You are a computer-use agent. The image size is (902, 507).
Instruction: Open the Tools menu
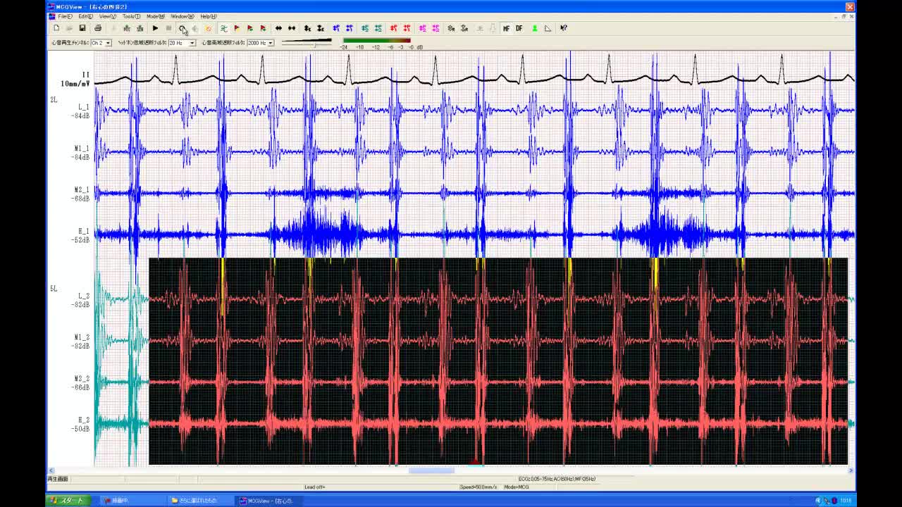click(x=130, y=16)
